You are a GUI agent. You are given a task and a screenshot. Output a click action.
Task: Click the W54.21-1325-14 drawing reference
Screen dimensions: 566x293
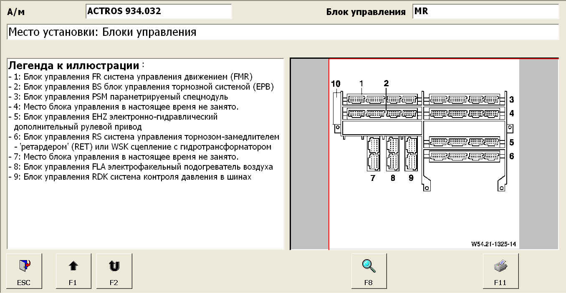pos(493,244)
